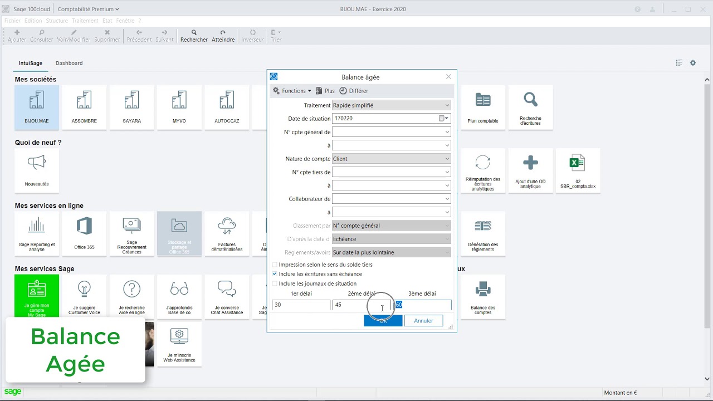
Task: Launch Sage Reporting et analyse
Action: click(x=37, y=233)
